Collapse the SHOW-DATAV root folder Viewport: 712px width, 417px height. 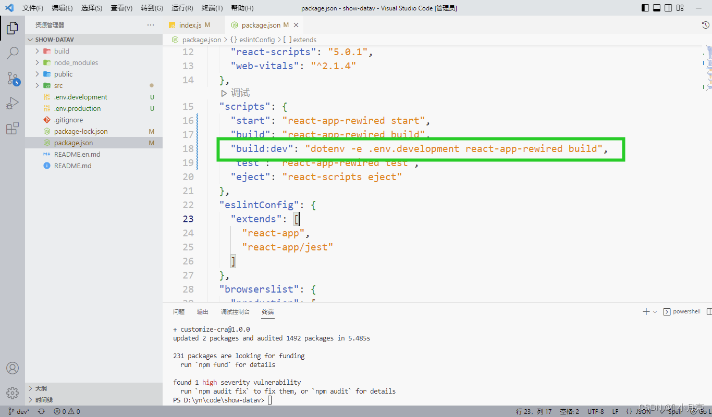pos(94,40)
